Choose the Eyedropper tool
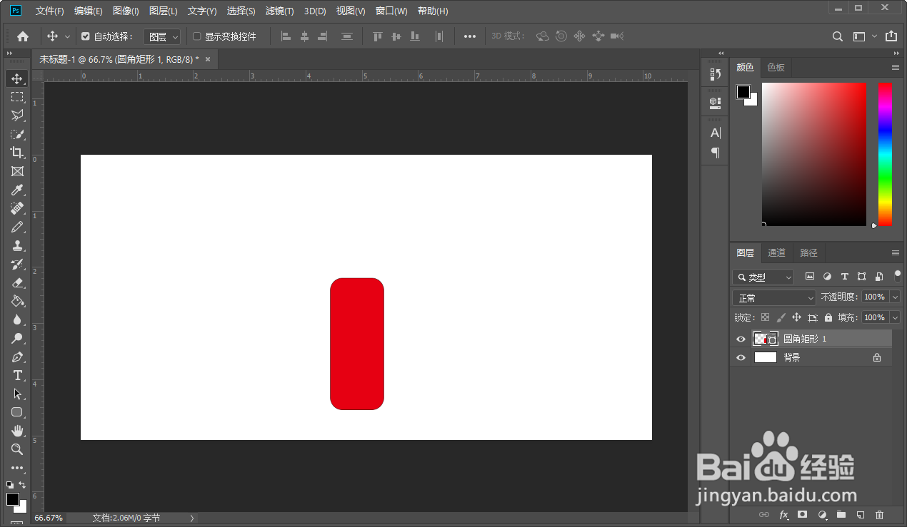 [x=17, y=190]
